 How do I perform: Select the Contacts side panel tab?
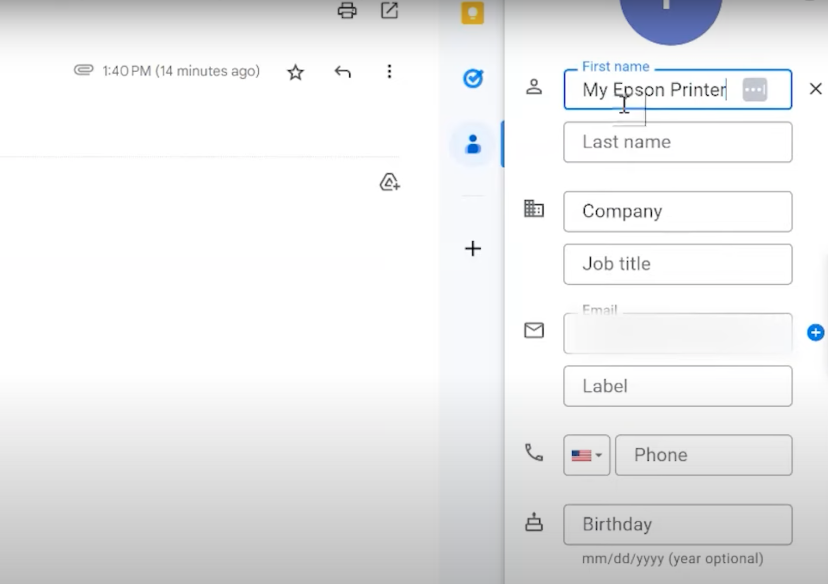click(x=473, y=144)
